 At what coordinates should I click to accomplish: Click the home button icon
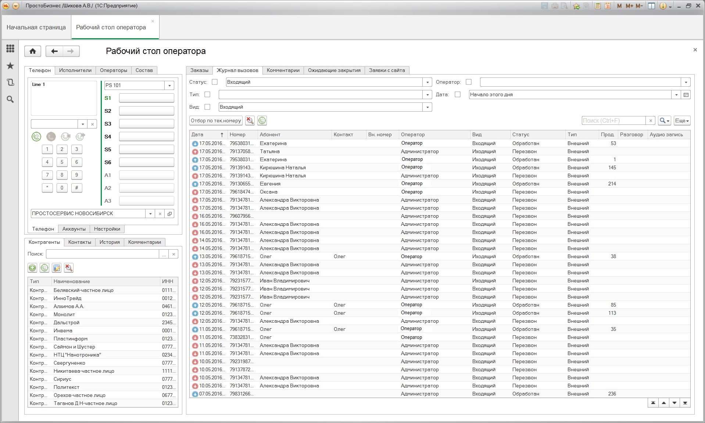[33, 51]
